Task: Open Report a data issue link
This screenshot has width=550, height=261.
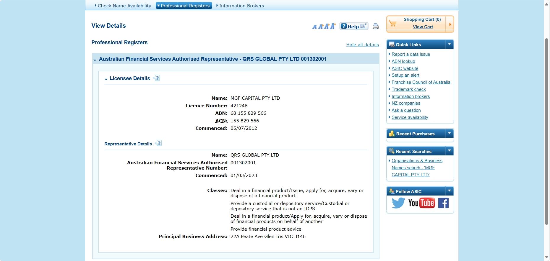Action: click(411, 54)
